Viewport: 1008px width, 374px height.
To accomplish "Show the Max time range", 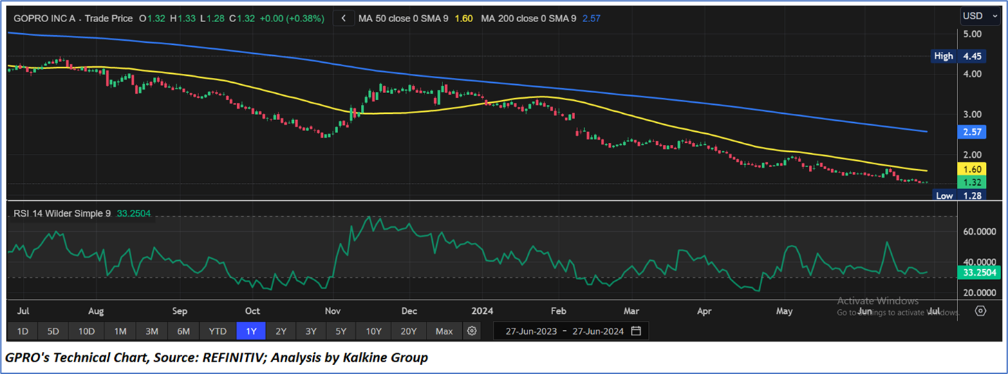I will (x=444, y=331).
